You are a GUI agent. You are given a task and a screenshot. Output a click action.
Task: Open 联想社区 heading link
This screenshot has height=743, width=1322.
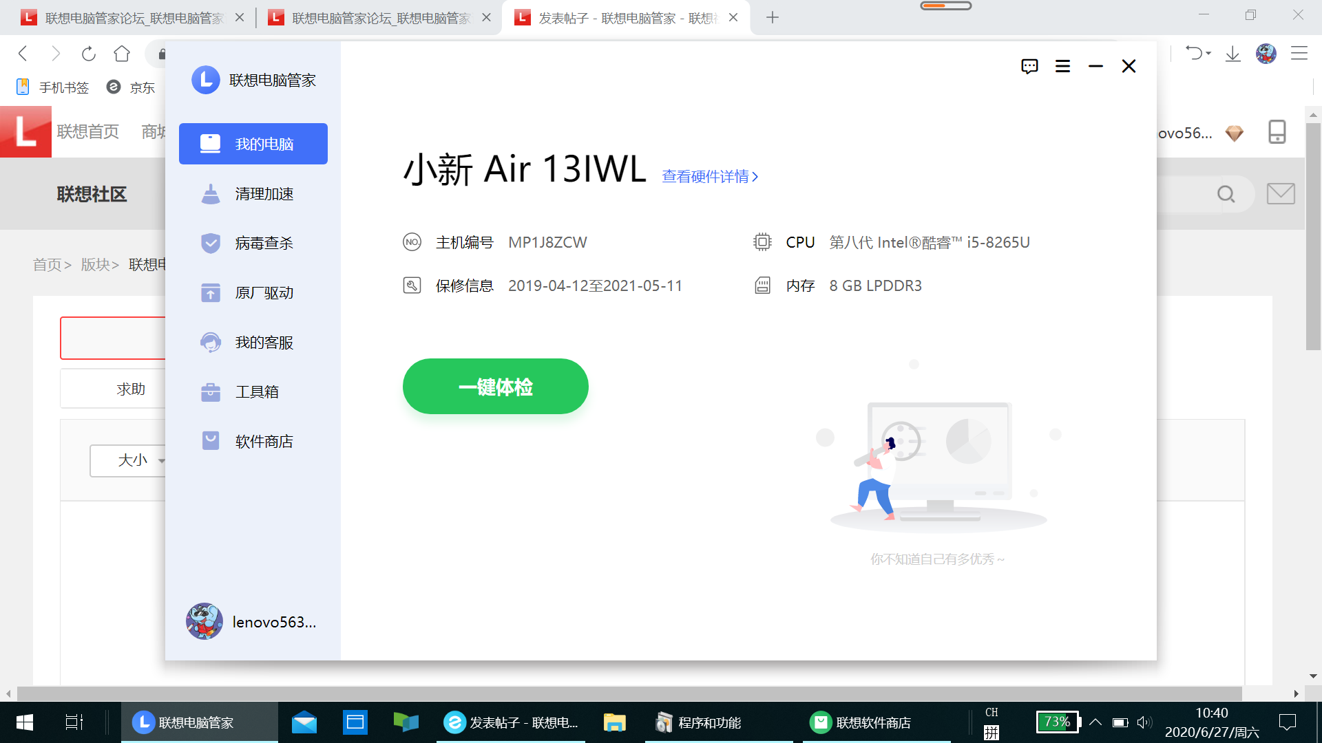point(92,195)
